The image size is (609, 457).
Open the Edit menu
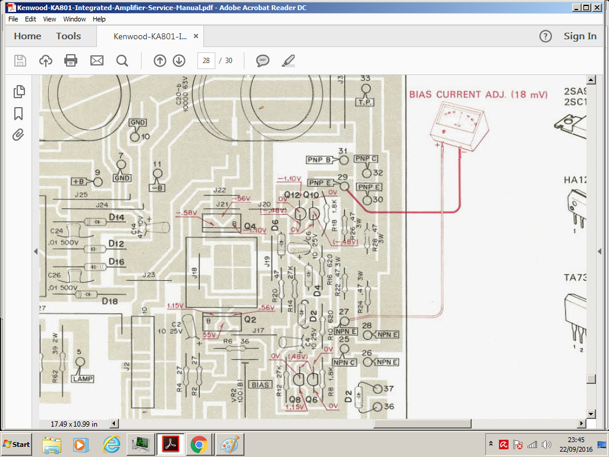pyautogui.click(x=30, y=19)
